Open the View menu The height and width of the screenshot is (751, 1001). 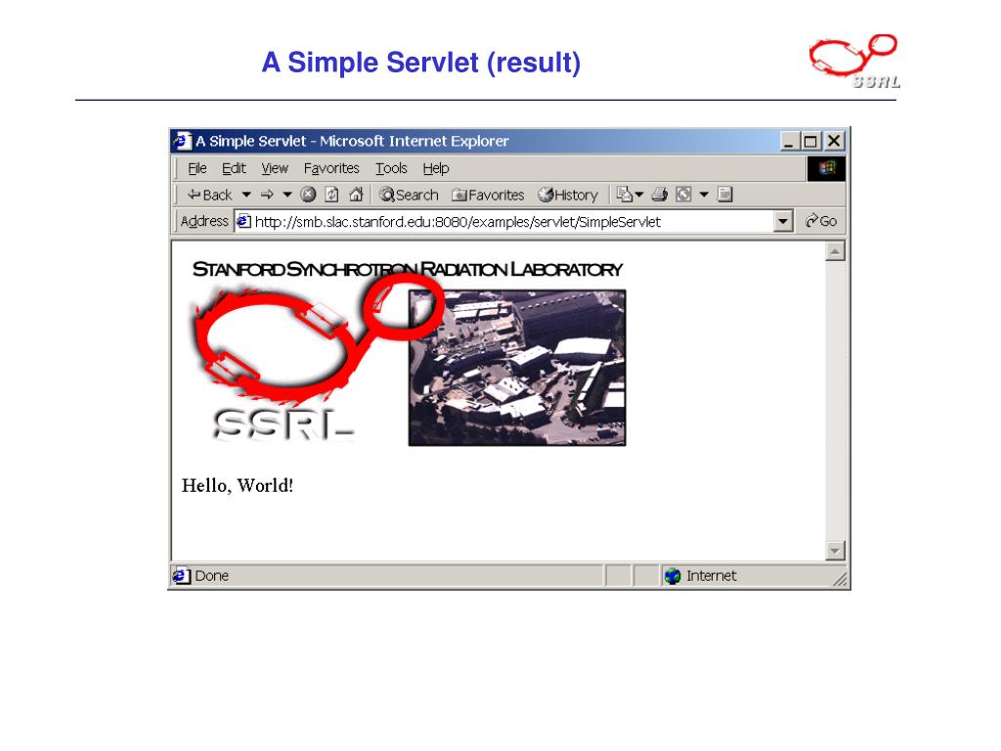275,168
